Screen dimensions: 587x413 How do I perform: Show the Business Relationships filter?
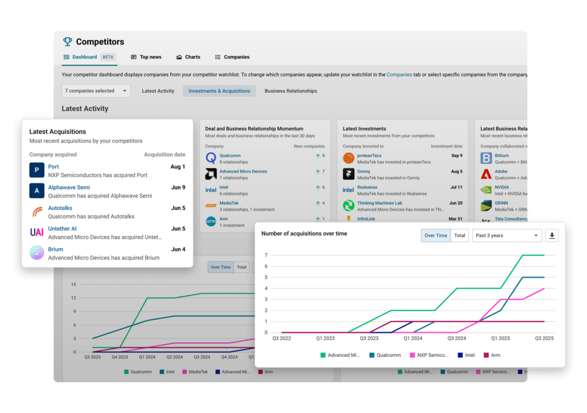(291, 91)
